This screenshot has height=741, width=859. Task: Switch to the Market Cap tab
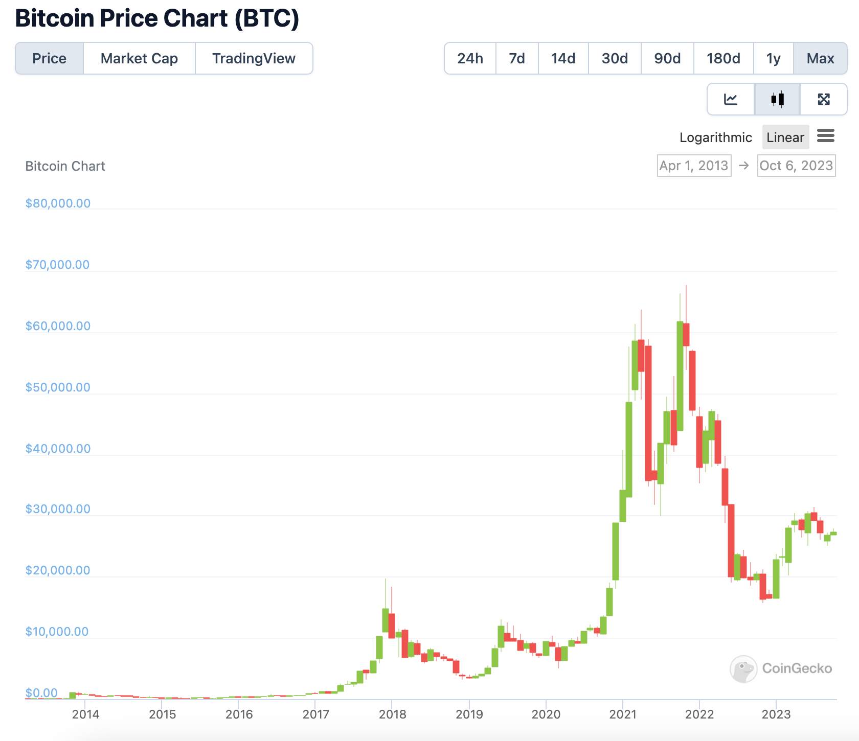pyautogui.click(x=139, y=58)
